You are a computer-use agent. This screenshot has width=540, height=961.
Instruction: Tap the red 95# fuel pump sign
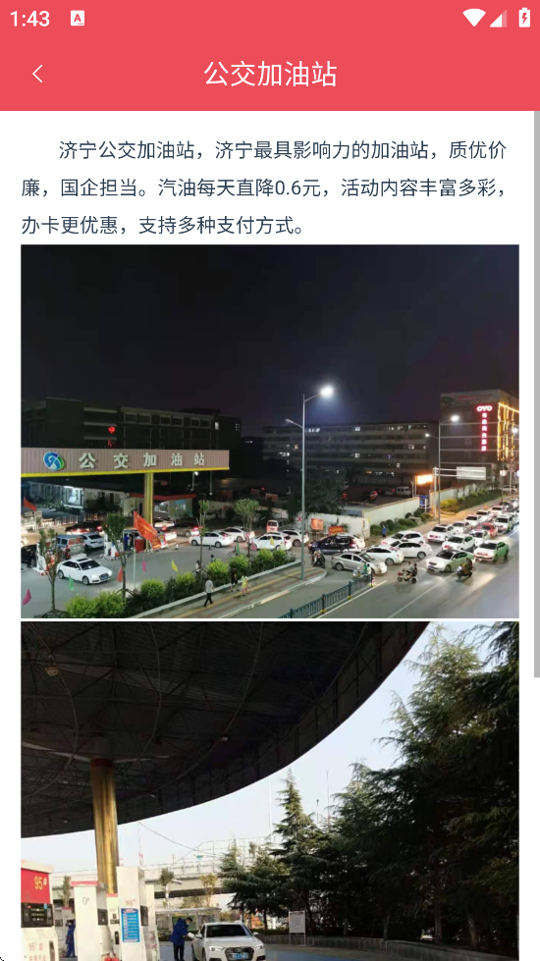pyautogui.click(x=35, y=885)
